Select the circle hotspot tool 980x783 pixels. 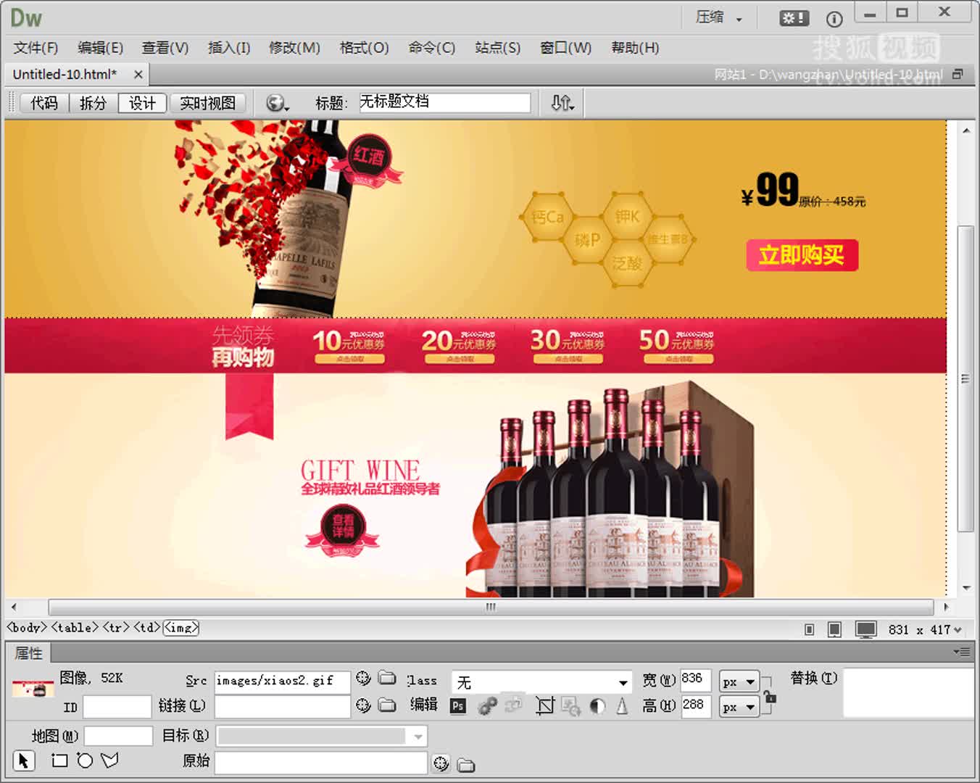[x=85, y=761]
